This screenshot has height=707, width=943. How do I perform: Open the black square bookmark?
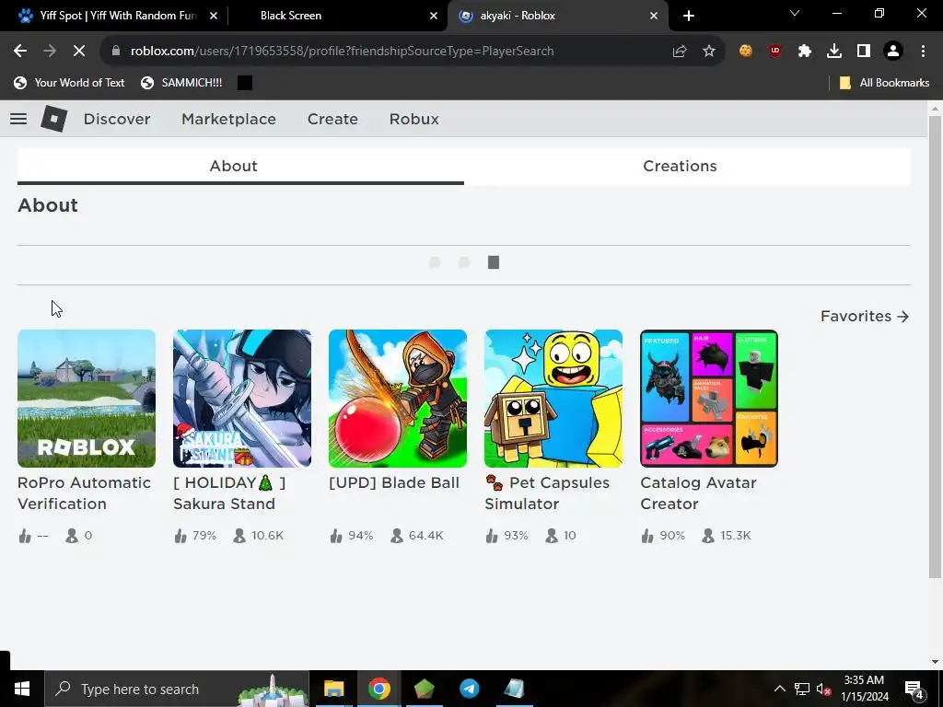(245, 83)
